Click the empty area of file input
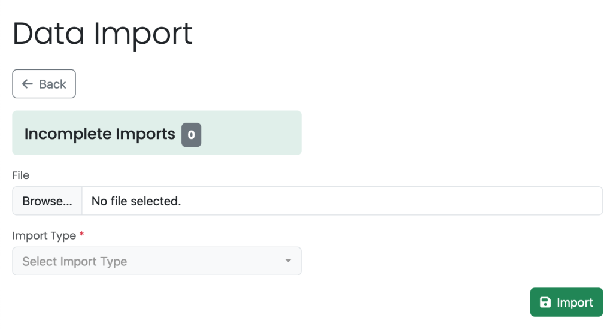The width and height of the screenshot is (613, 330). coord(391,201)
